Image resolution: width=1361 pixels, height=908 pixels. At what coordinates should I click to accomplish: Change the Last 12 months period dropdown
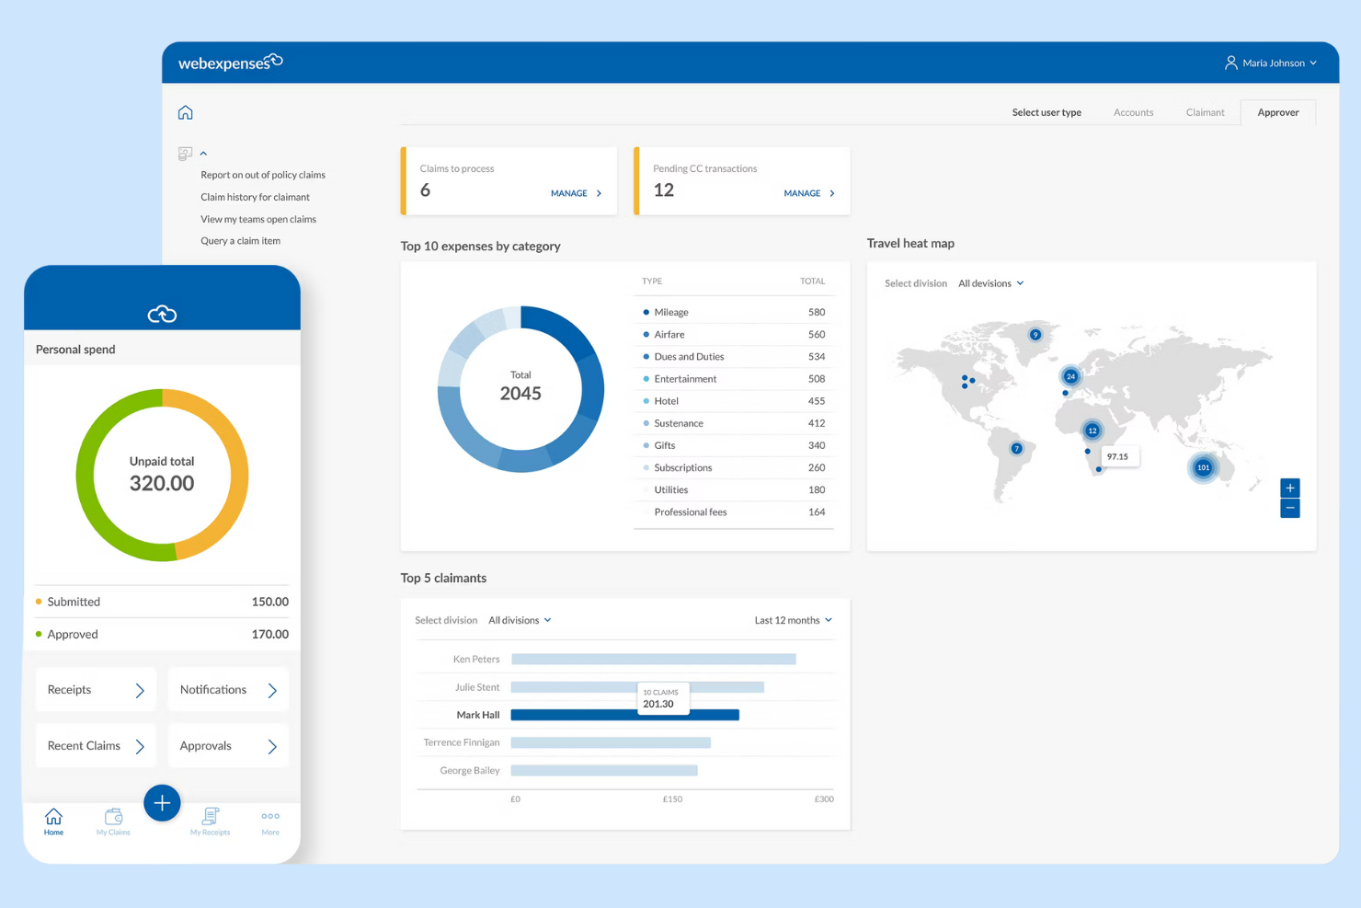(x=792, y=619)
